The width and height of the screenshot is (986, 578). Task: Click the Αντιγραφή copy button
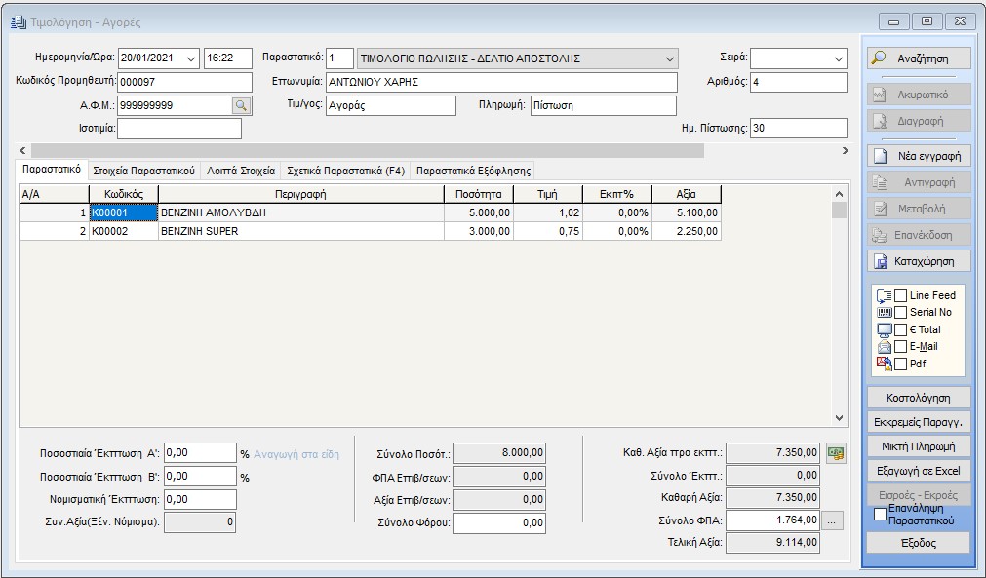point(919,182)
